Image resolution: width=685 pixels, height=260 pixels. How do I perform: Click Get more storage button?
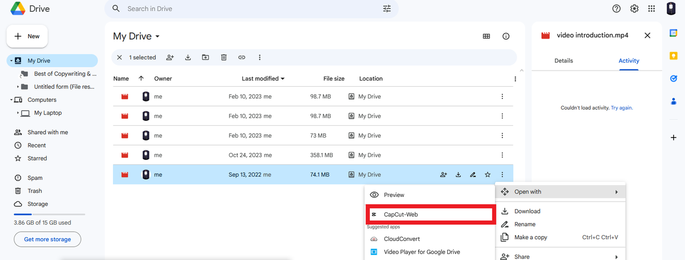click(48, 239)
